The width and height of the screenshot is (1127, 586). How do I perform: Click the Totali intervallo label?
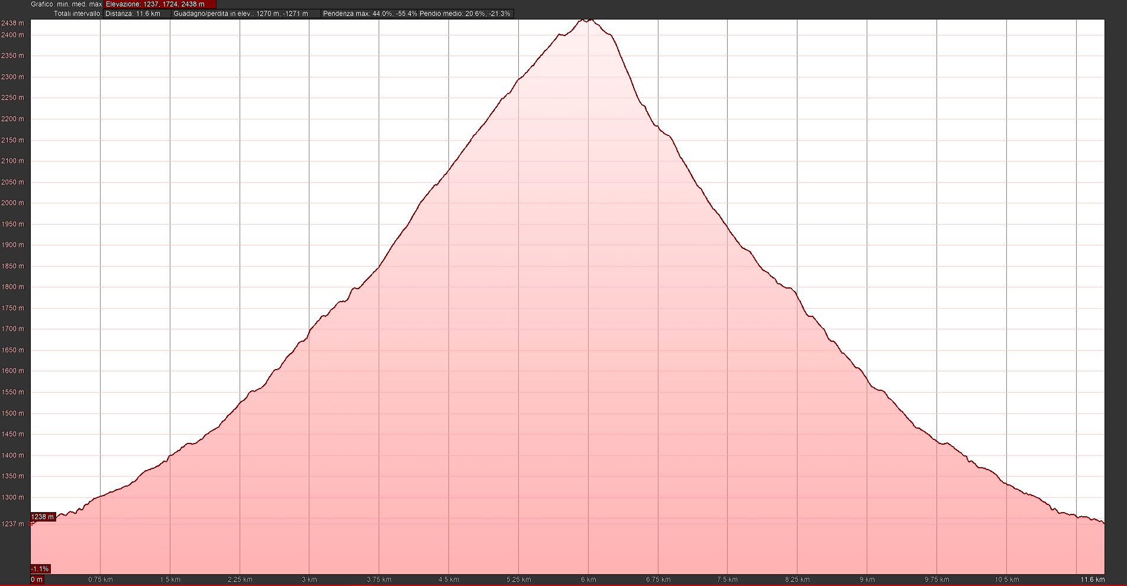click(x=77, y=14)
